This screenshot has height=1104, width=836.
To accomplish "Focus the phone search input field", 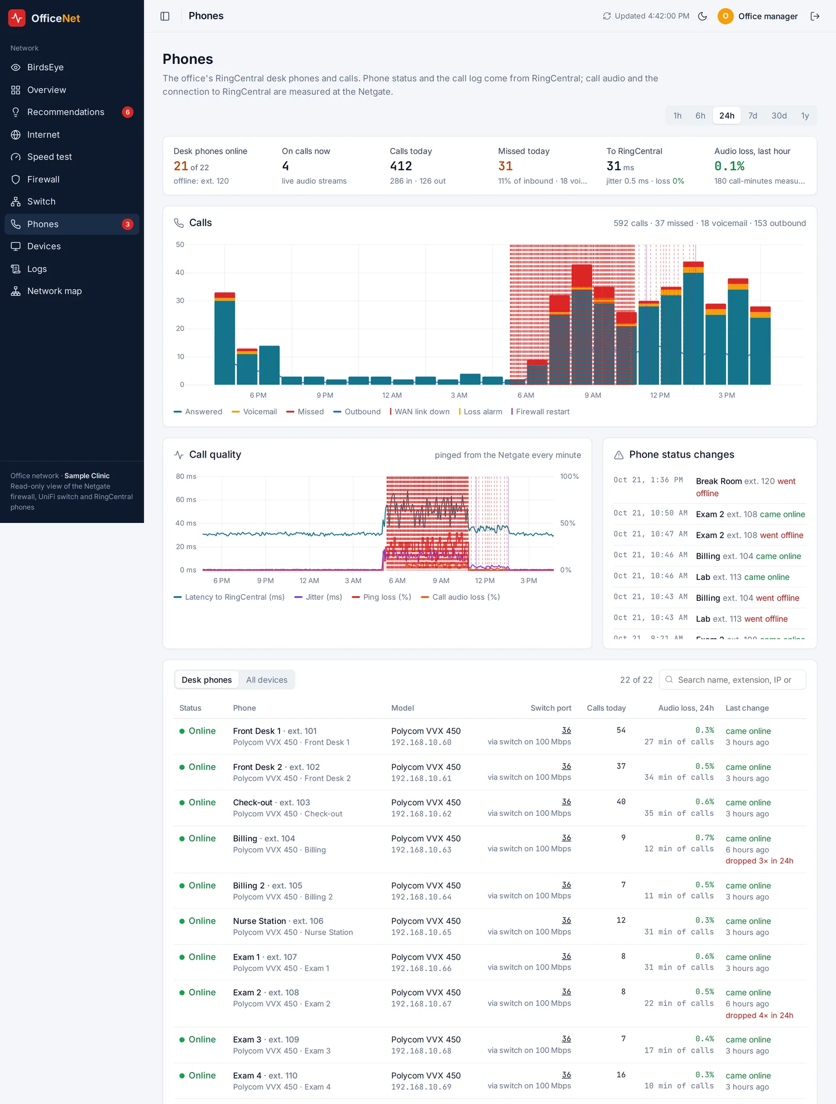I will tap(733, 680).
